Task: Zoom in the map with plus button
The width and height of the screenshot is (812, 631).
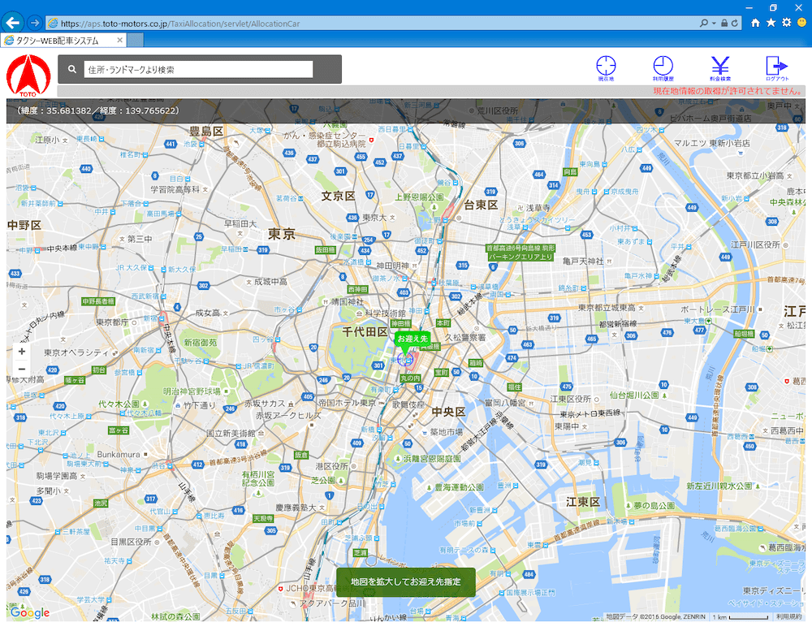Action: click(22, 352)
